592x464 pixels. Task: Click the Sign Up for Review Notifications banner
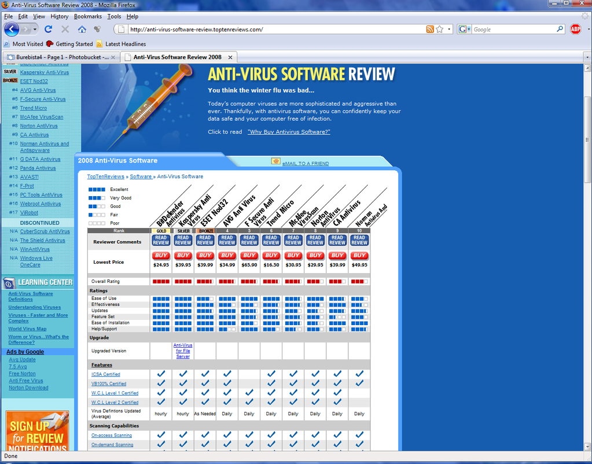click(38, 431)
